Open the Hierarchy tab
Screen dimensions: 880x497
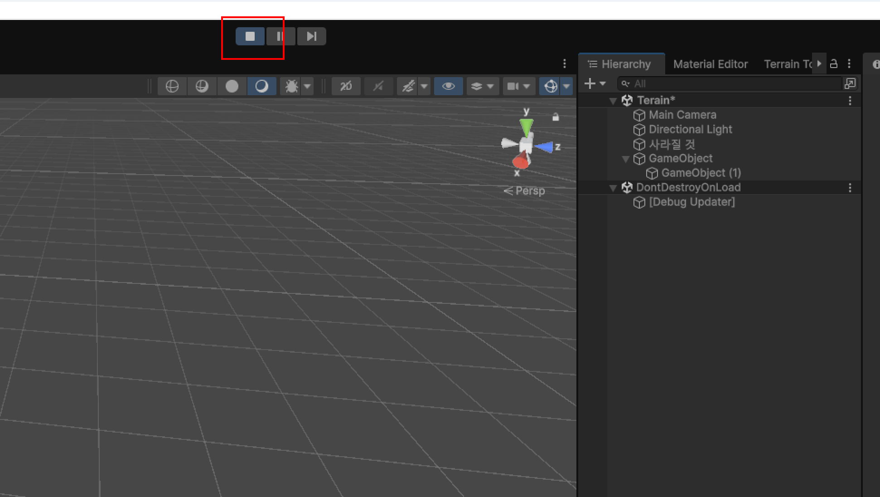point(621,64)
